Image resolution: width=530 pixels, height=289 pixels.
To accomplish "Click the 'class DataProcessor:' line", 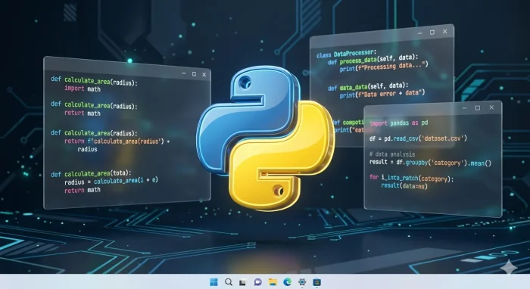I will click(x=346, y=54).
